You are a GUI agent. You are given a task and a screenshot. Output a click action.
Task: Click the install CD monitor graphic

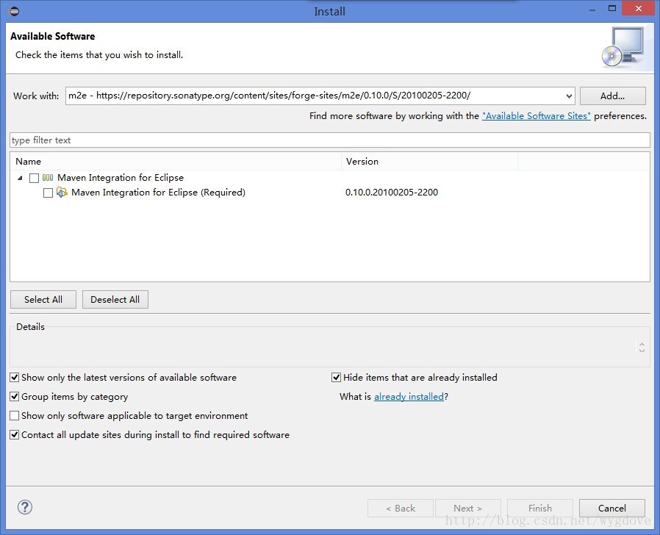[622, 47]
